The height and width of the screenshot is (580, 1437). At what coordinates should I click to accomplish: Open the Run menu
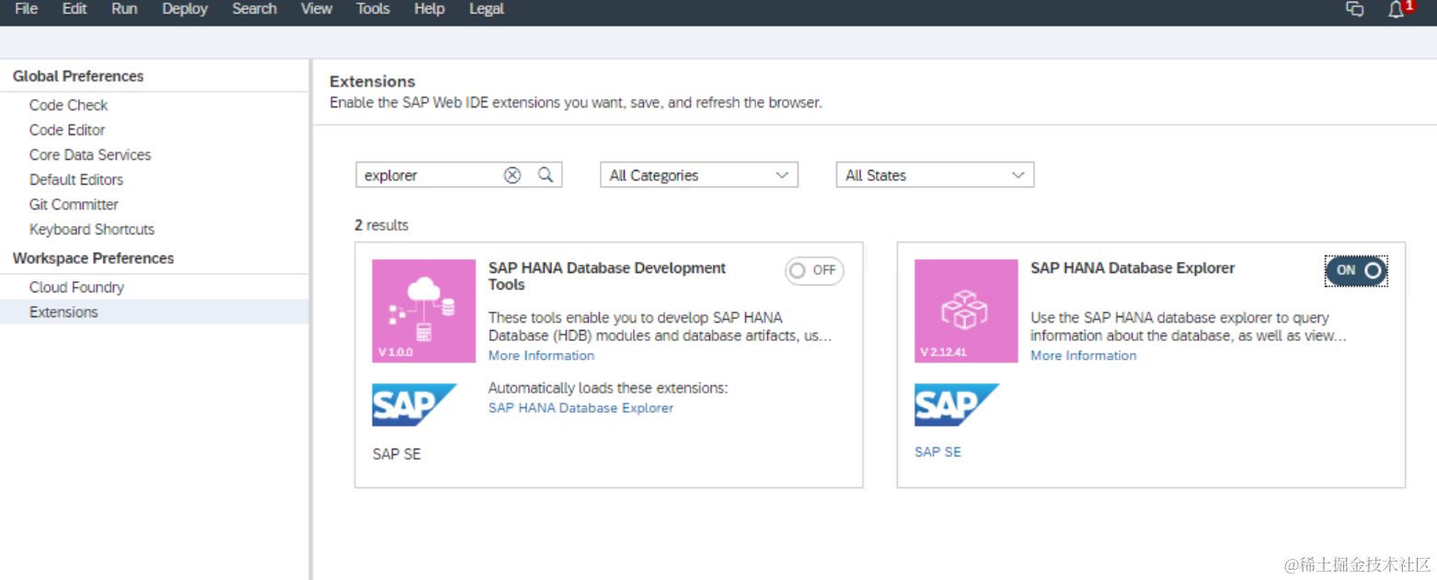[x=124, y=8]
